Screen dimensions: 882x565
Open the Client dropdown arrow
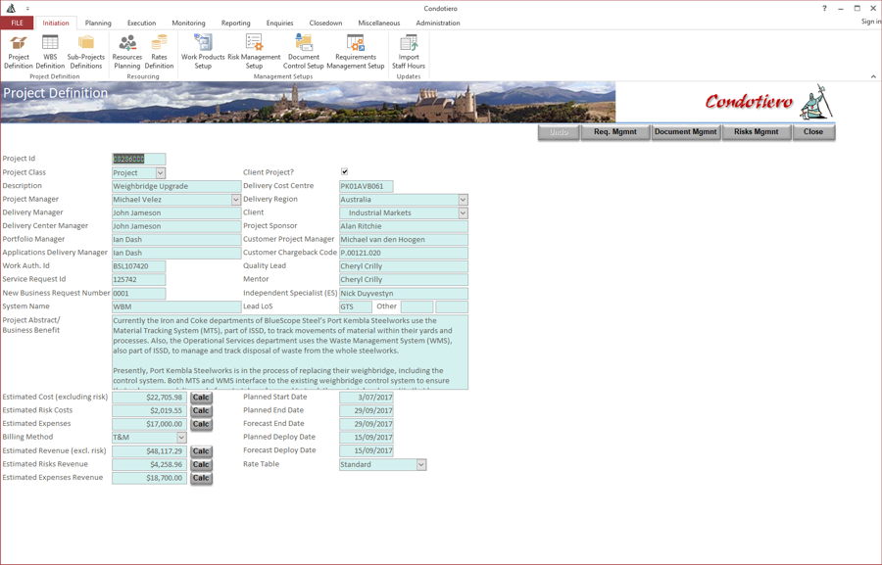click(x=463, y=213)
